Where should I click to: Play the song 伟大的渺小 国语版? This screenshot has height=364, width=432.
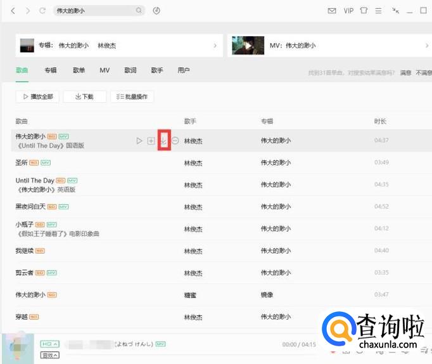[139, 141]
